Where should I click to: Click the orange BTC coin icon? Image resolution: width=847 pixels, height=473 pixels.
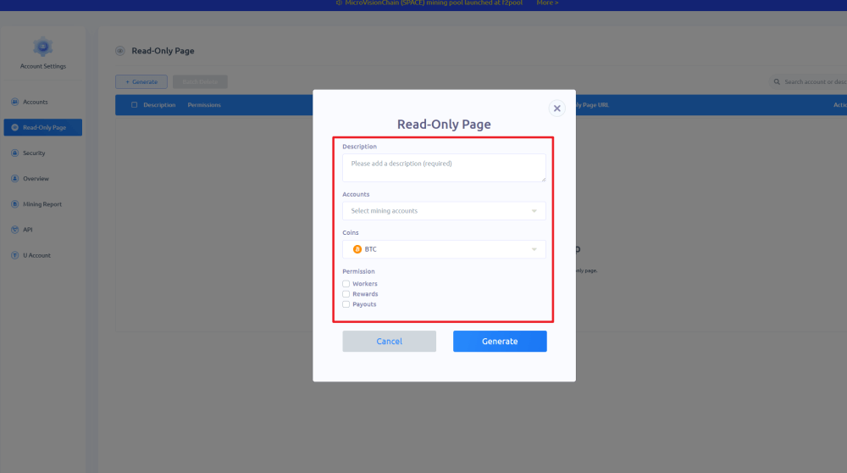click(x=357, y=249)
